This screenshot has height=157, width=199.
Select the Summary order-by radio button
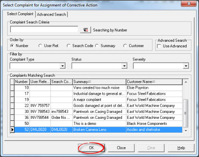click(97, 46)
